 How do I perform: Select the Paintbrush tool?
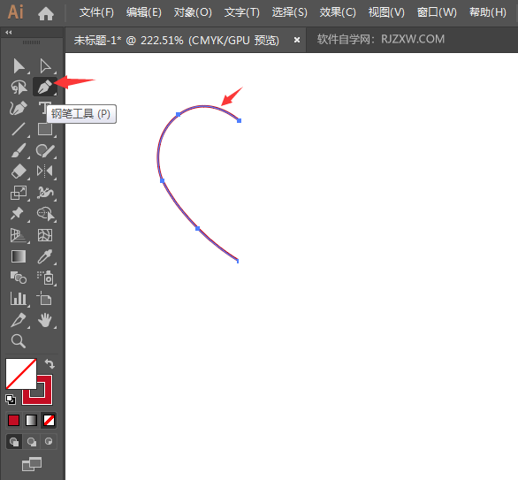tap(19, 150)
